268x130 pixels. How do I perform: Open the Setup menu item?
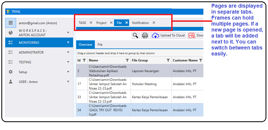coord(23,72)
